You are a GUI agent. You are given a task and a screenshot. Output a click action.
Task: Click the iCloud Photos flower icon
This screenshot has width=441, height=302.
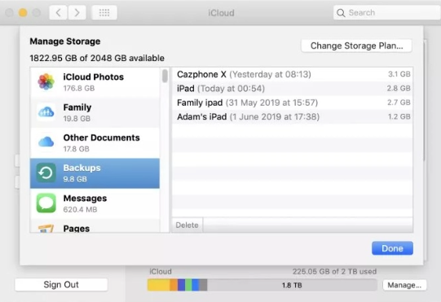(46, 82)
